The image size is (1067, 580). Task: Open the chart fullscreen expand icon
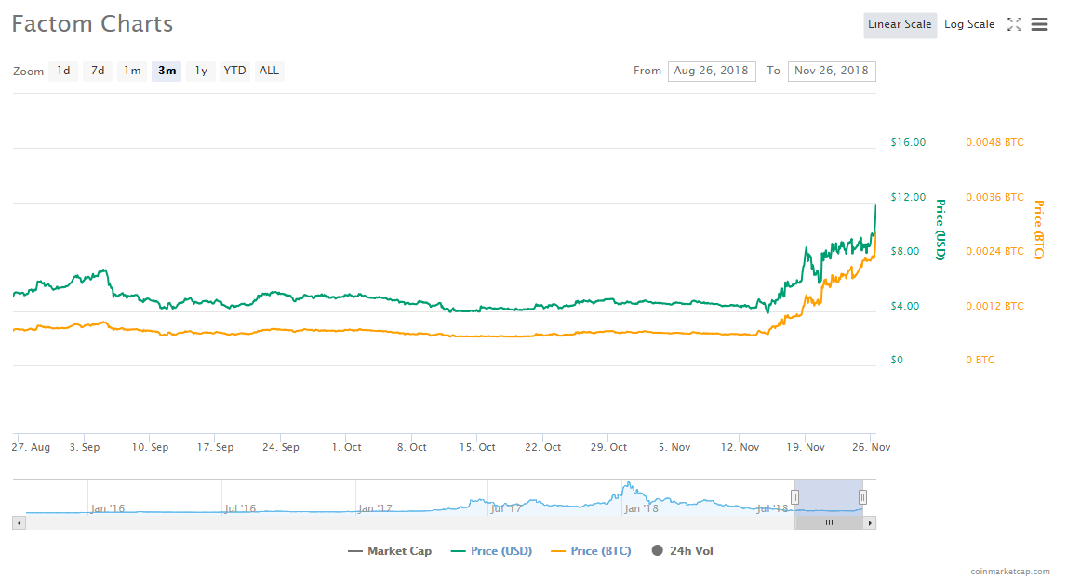tap(1014, 24)
